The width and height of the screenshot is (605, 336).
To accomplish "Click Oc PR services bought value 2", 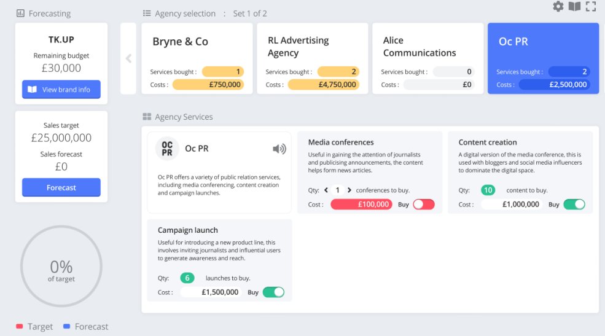I will click(x=569, y=72).
